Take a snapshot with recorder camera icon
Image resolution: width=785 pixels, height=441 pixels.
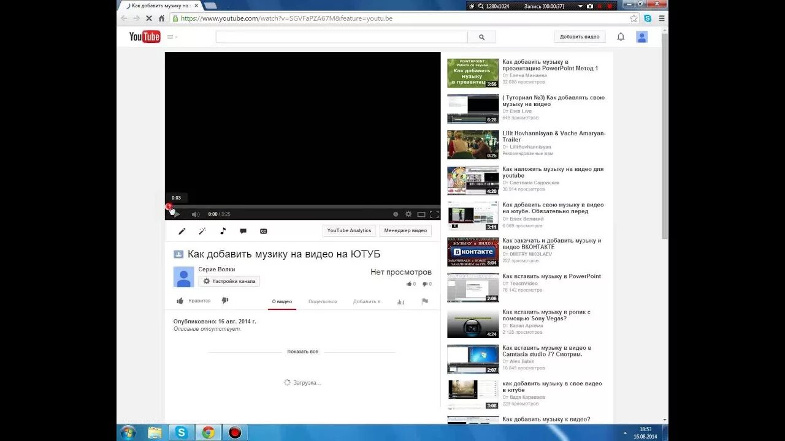(590, 6)
